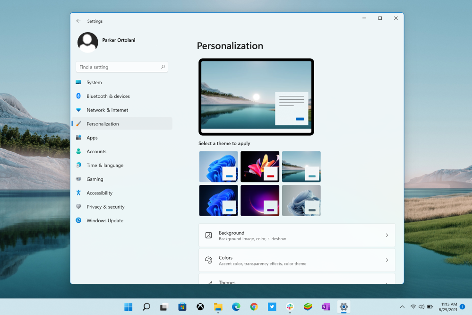The image size is (472, 315).
Task: Click the back arrow in Settings
Action: pyautogui.click(x=78, y=21)
